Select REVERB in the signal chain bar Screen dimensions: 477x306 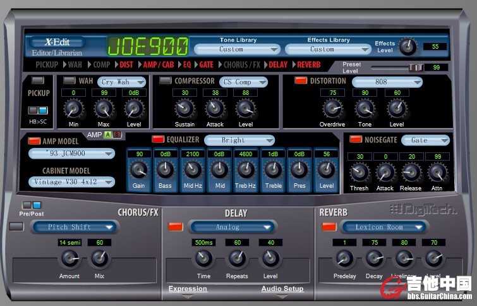pyautogui.click(x=308, y=64)
